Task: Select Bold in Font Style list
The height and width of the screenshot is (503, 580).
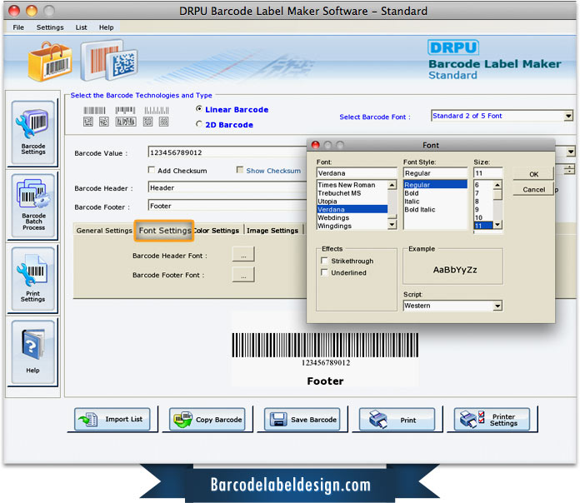Action: tap(435, 193)
